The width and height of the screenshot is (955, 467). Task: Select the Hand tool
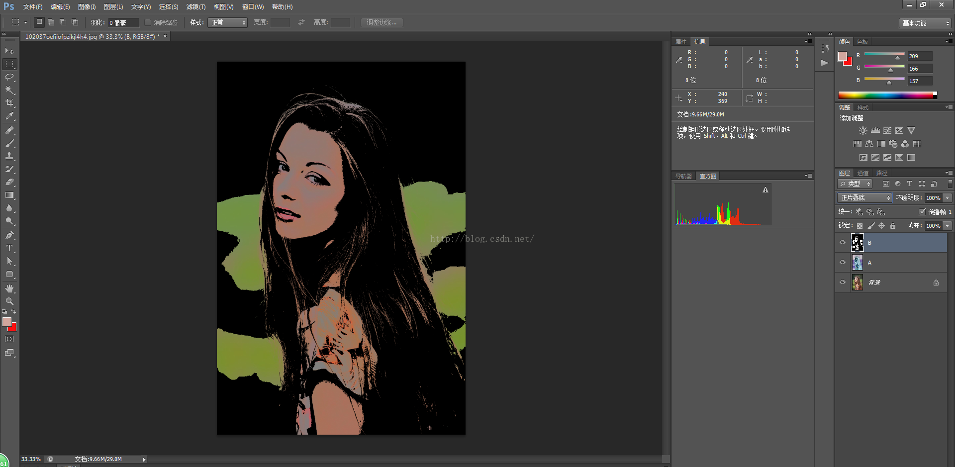(9, 288)
